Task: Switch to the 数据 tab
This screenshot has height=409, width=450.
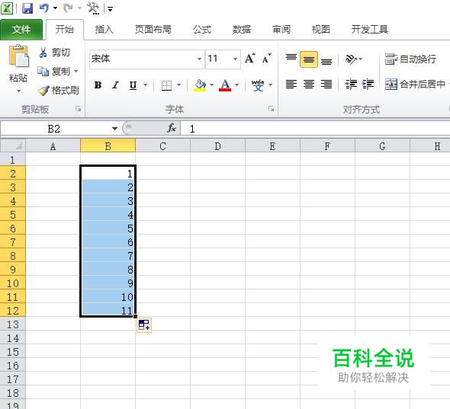Action: tap(241, 30)
